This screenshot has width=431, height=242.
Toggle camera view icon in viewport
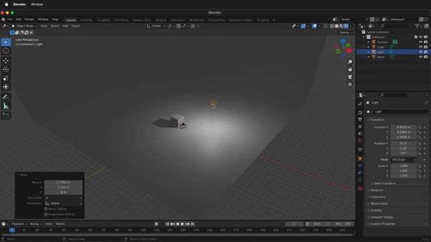click(x=350, y=77)
